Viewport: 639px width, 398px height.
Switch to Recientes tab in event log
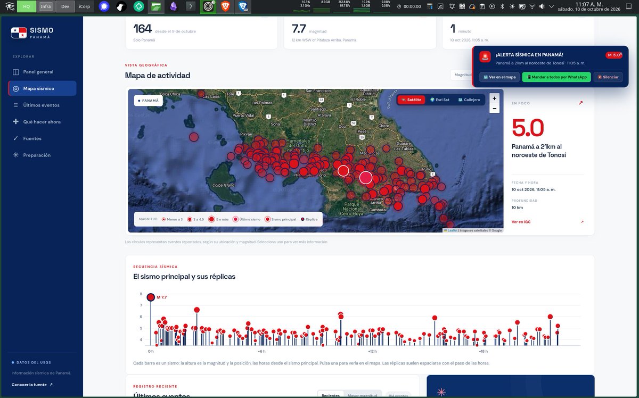[x=331, y=395]
